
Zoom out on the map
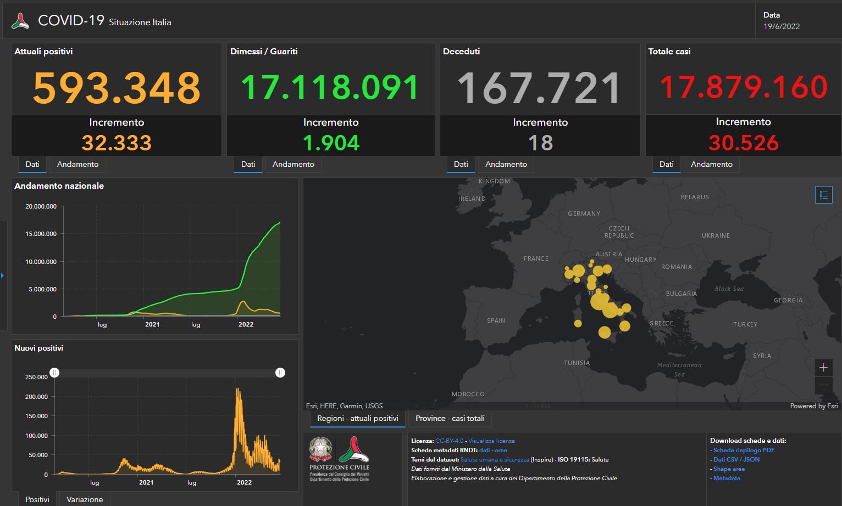point(823,385)
